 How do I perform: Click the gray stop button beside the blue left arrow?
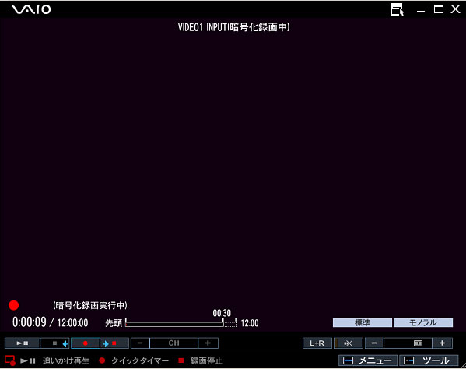pyautogui.click(x=54, y=343)
